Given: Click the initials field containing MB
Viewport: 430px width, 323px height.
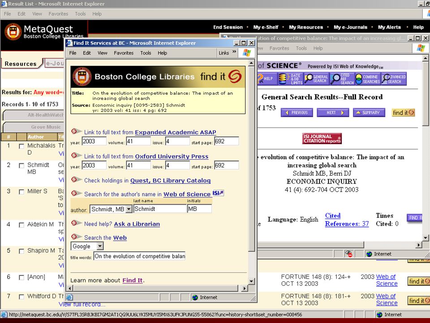Looking at the screenshot, I should coord(199,209).
